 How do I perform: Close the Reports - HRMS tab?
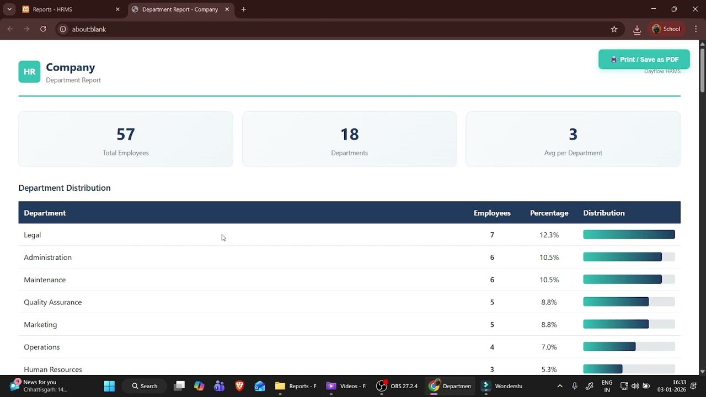point(117,9)
